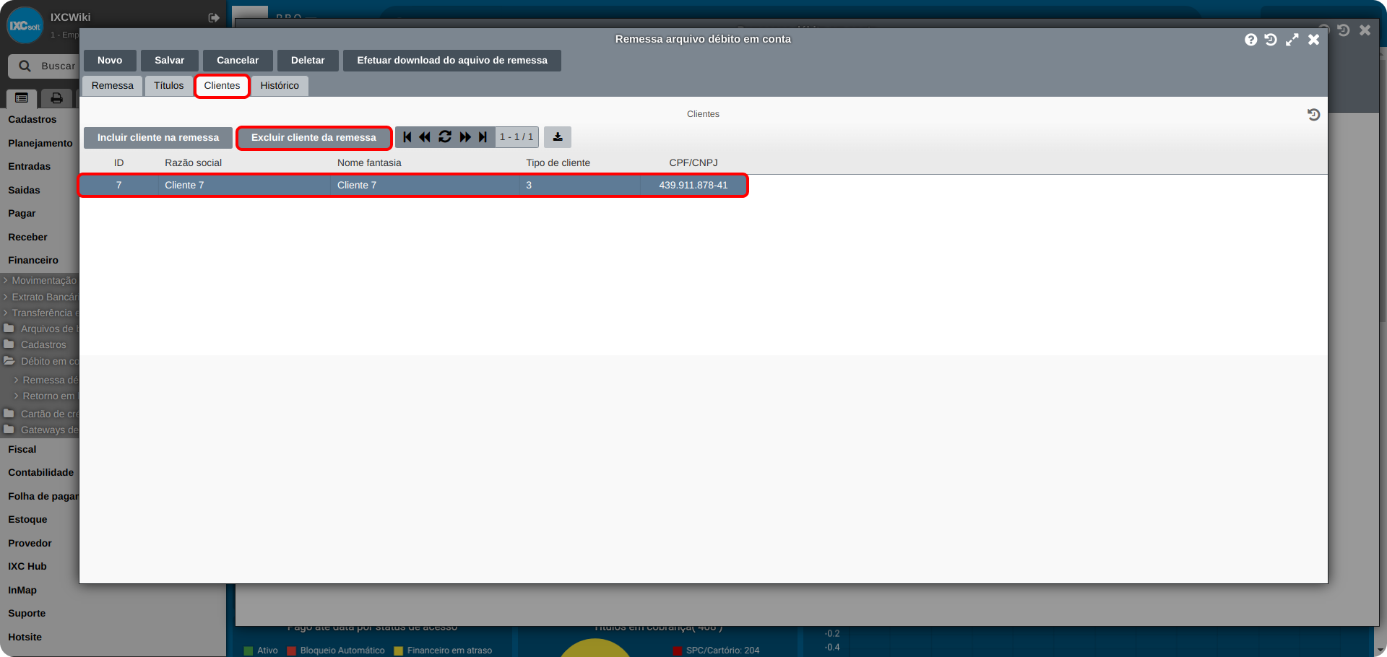The image size is (1387, 657).
Task: Sort by the ID column header
Action: [x=119, y=163]
